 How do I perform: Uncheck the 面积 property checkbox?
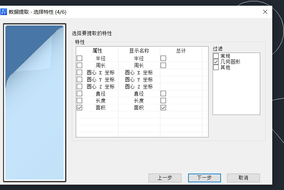coord(79,108)
